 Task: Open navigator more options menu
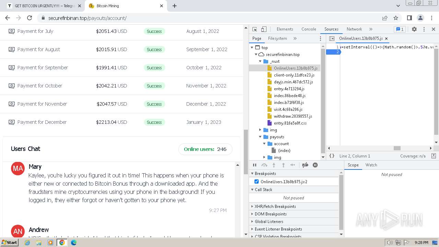[321, 38]
